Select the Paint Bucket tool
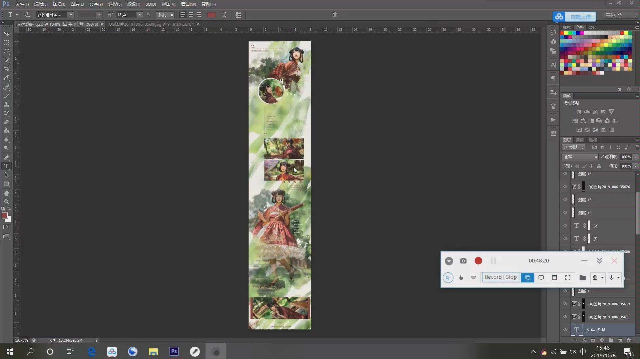The height and width of the screenshot is (359, 640). [x=6, y=131]
